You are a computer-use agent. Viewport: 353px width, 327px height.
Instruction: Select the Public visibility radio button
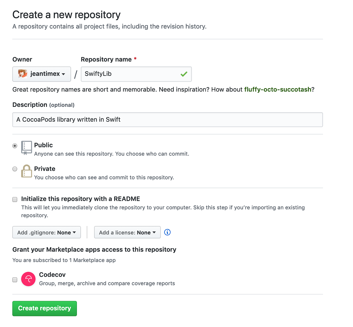[x=15, y=146]
